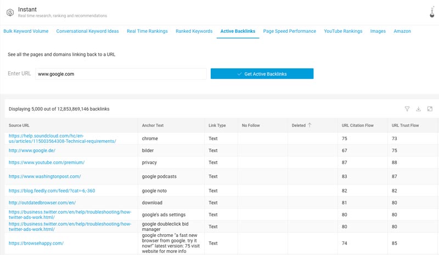Download the backlinks list via download icon
The image size is (439, 255).
[418, 109]
